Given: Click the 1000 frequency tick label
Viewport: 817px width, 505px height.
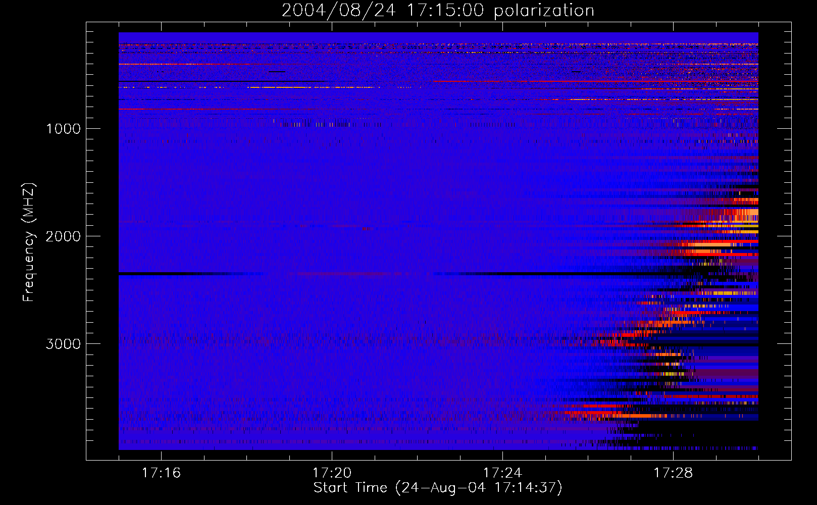Looking at the screenshot, I should pyautogui.click(x=63, y=129).
